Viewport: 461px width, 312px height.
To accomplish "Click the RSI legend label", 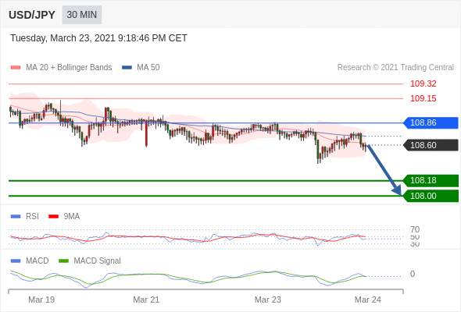I will [32, 217].
